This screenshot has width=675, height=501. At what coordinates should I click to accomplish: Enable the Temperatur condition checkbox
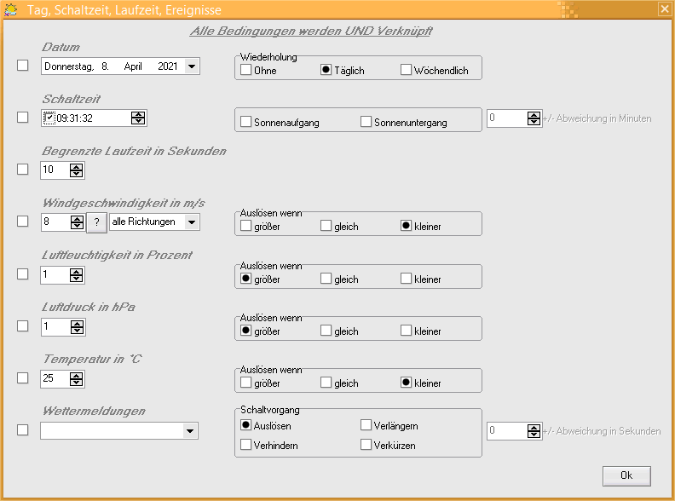[22, 378]
